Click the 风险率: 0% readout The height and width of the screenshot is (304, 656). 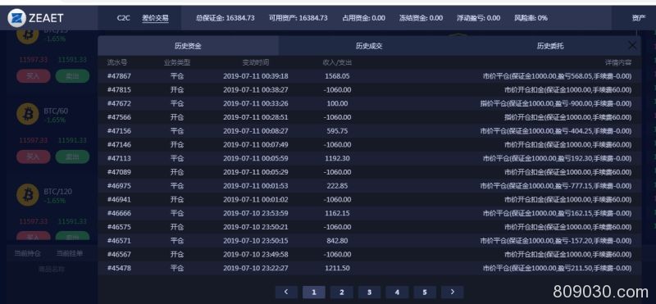click(531, 18)
